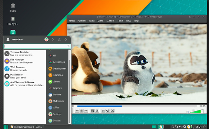This screenshot has width=209, height=129.
Task: Seek on the VLC playback progress bar
Action: [137, 106]
